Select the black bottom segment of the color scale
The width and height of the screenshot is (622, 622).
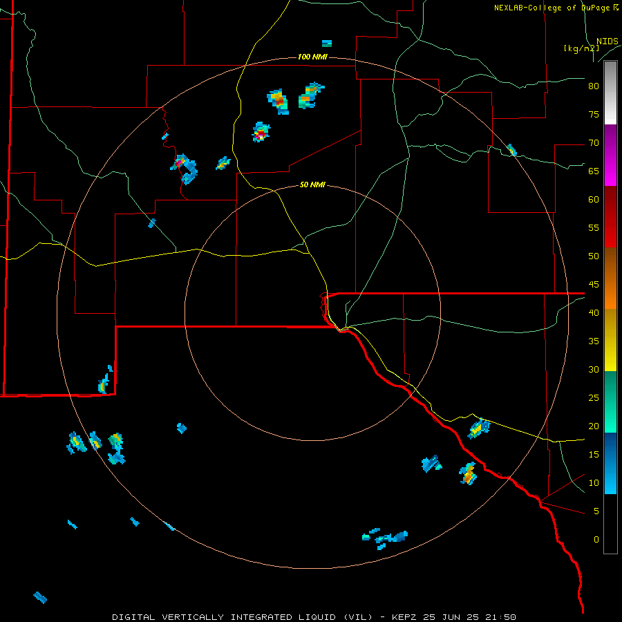click(x=610, y=524)
